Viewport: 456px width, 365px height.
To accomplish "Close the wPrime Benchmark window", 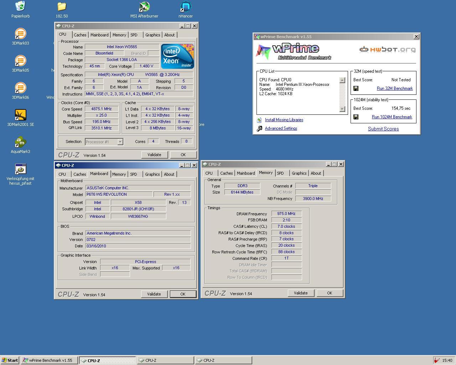I will [x=416, y=37].
